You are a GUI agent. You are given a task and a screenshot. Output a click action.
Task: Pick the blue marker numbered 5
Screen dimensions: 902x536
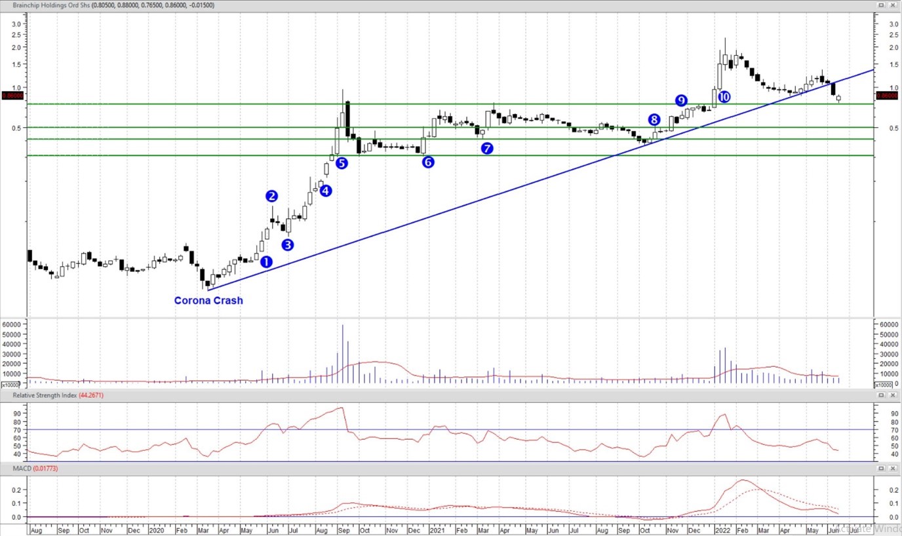pos(342,163)
